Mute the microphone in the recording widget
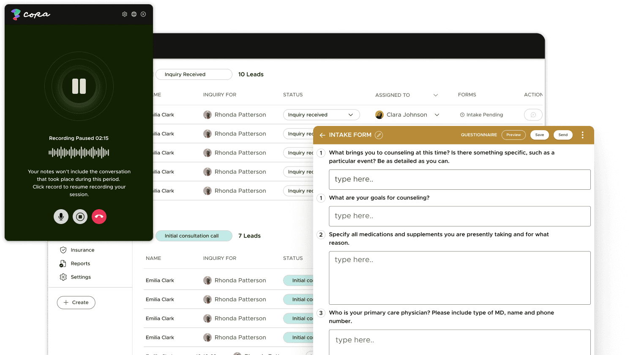636x355 pixels. (61, 216)
